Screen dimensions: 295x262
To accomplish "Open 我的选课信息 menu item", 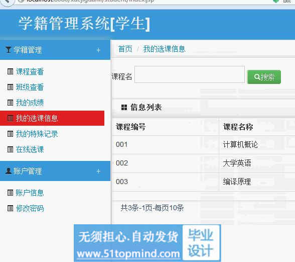I will 52,118.
